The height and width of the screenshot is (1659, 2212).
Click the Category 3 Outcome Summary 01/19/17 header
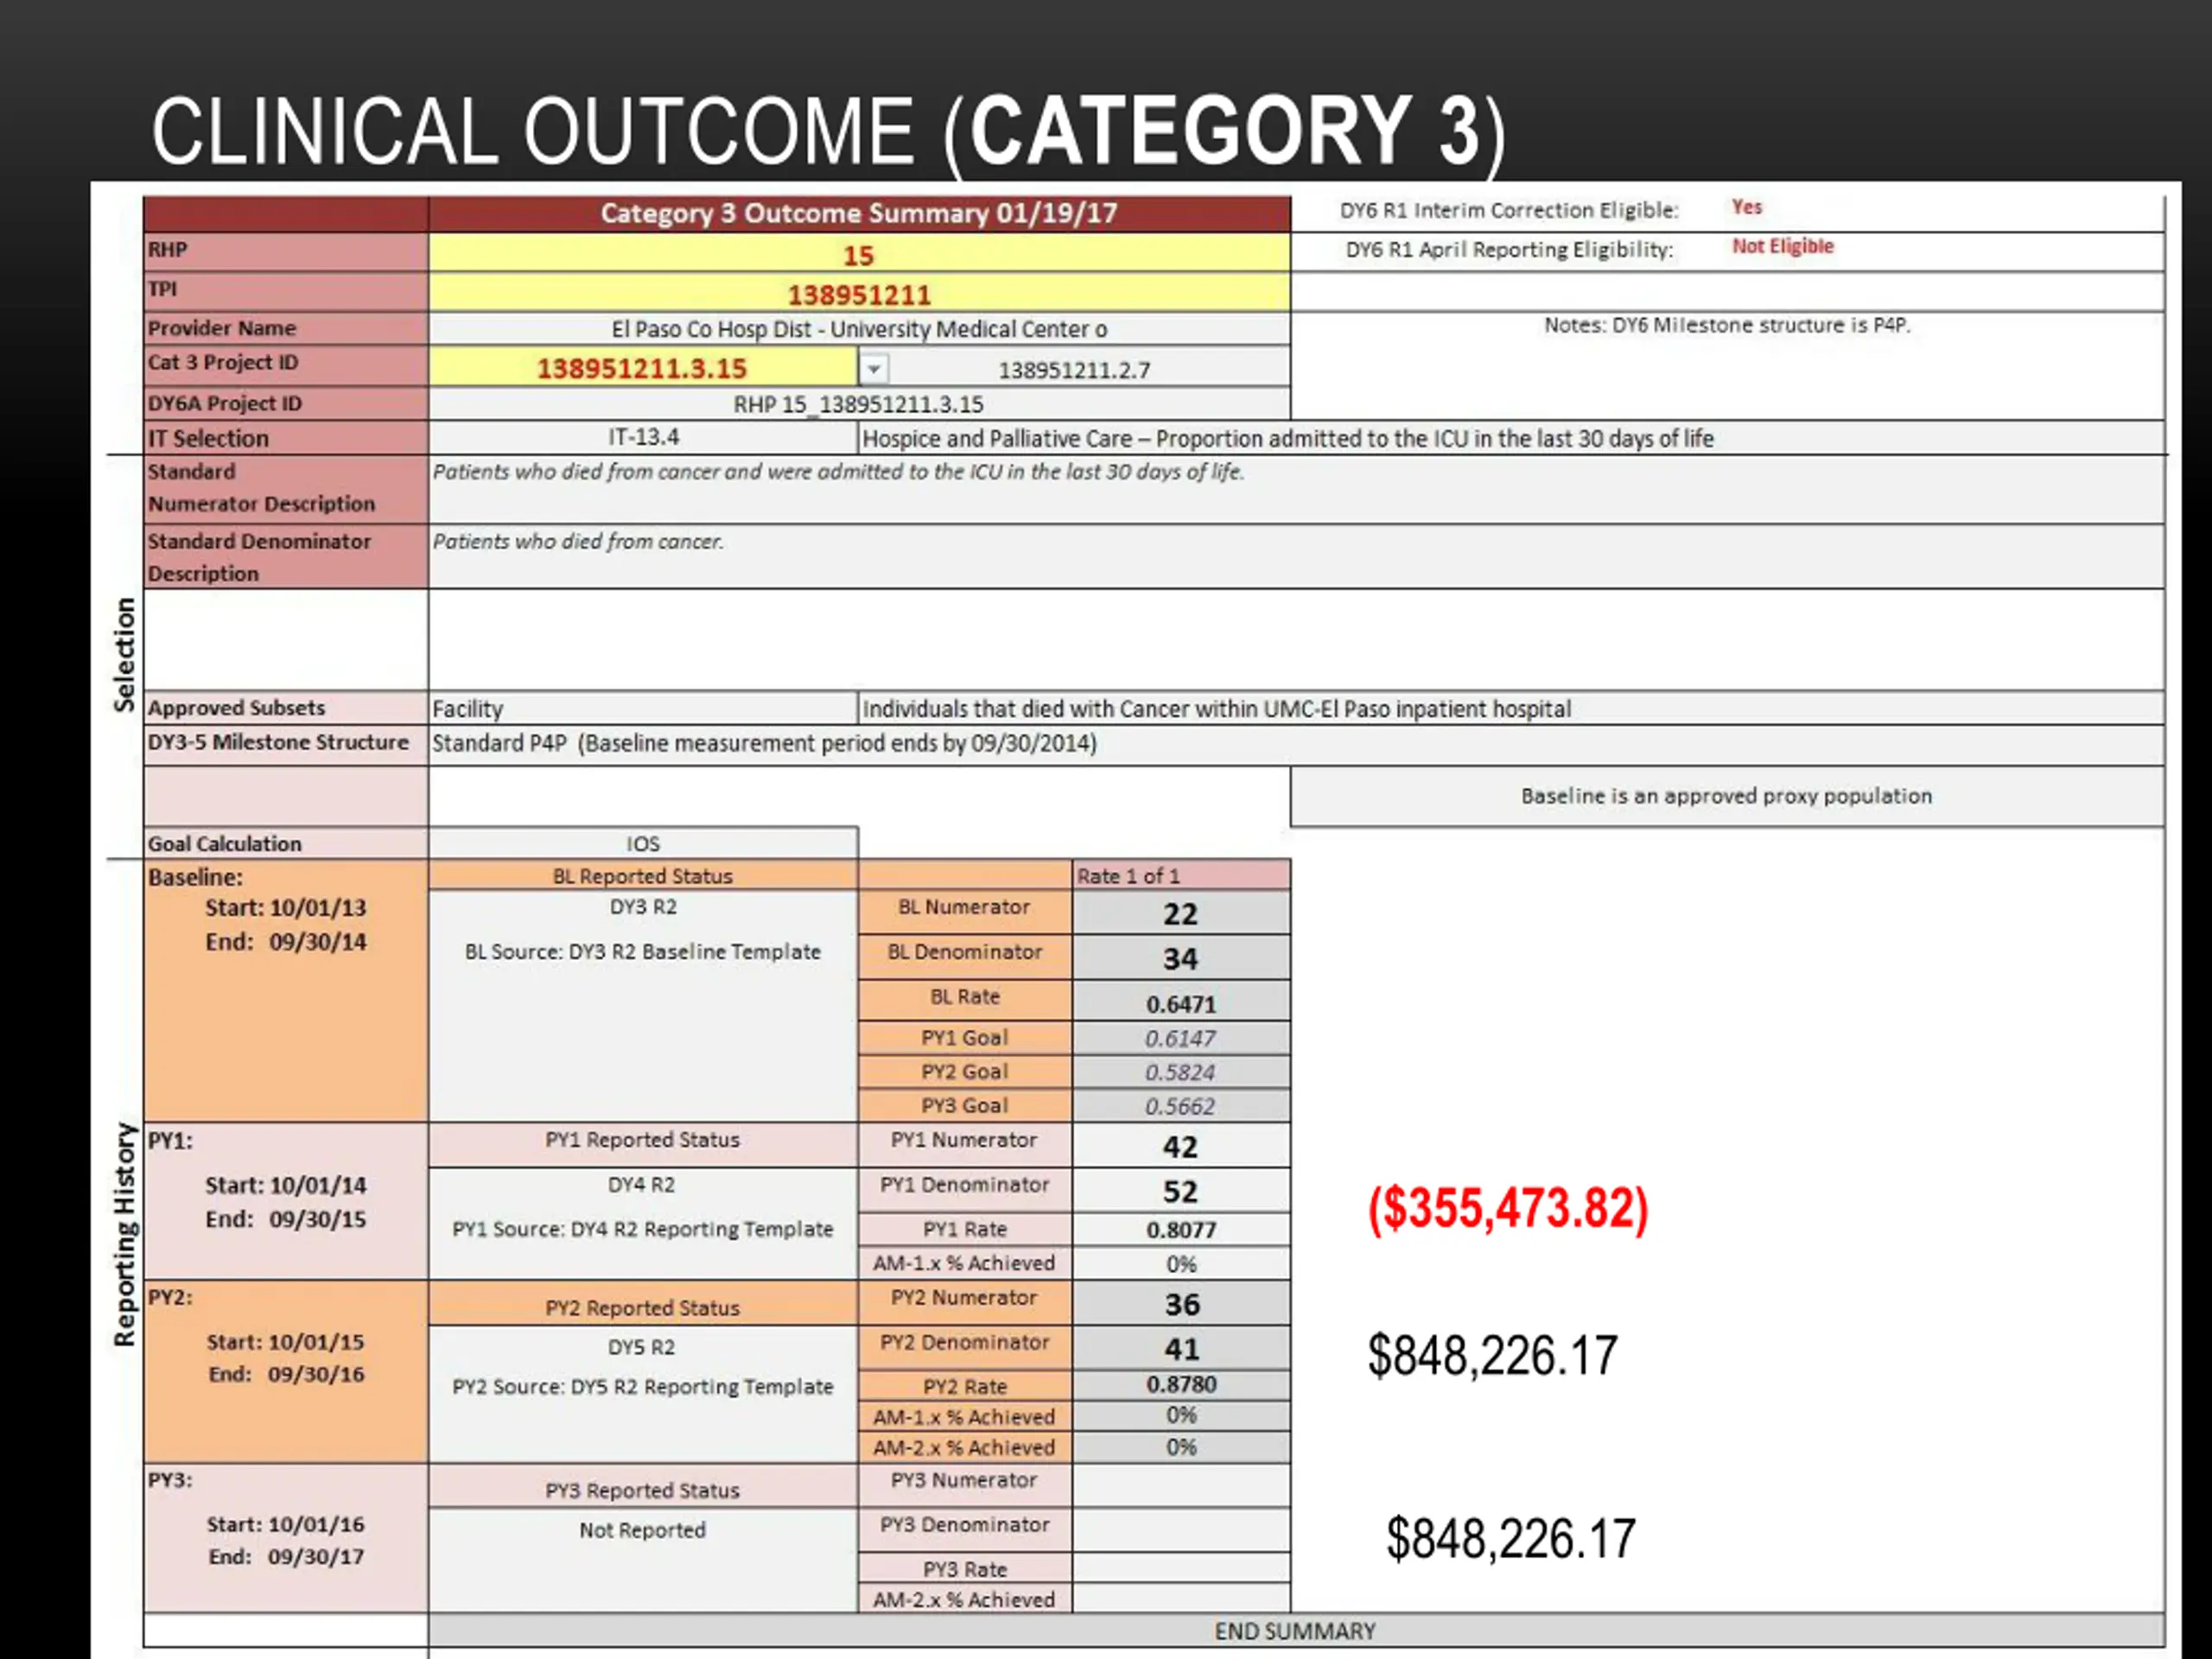pyautogui.click(x=859, y=213)
